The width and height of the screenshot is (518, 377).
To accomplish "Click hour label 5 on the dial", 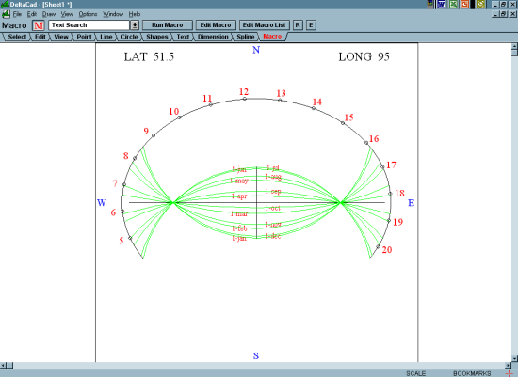I will [x=121, y=241].
